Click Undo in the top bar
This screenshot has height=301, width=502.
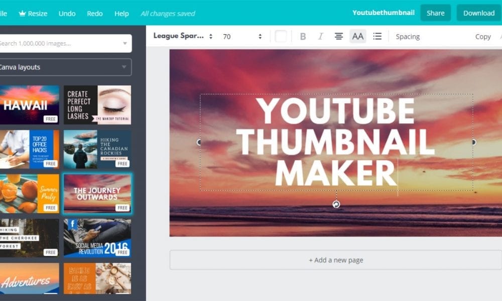(x=67, y=14)
